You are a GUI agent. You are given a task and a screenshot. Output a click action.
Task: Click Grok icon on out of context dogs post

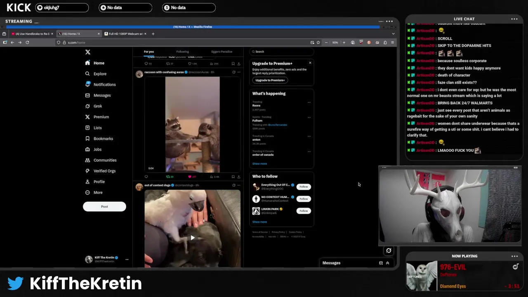233,185
